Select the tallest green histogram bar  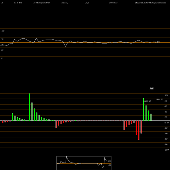click(x=30, y=107)
